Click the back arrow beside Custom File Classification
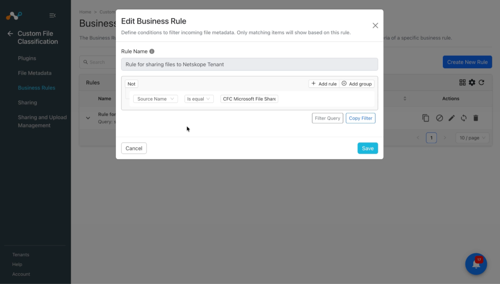The height and width of the screenshot is (284, 500). pyautogui.click(x=10, y=34)
